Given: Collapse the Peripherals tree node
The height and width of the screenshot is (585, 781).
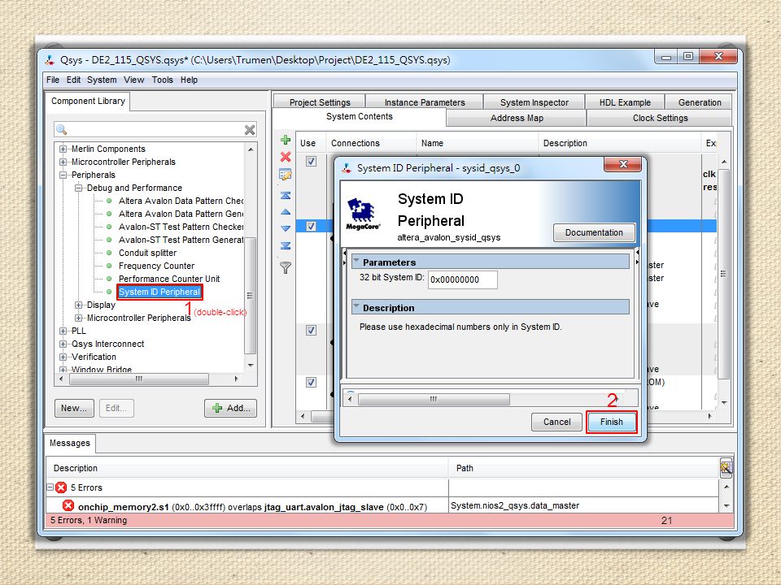Looking at the screenshot, I should [63, 175].
